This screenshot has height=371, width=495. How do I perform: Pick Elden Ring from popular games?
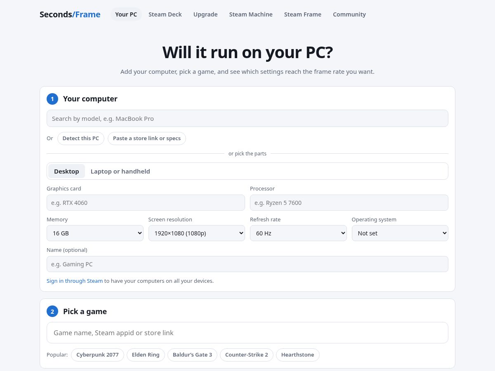[x=146, y=355]
